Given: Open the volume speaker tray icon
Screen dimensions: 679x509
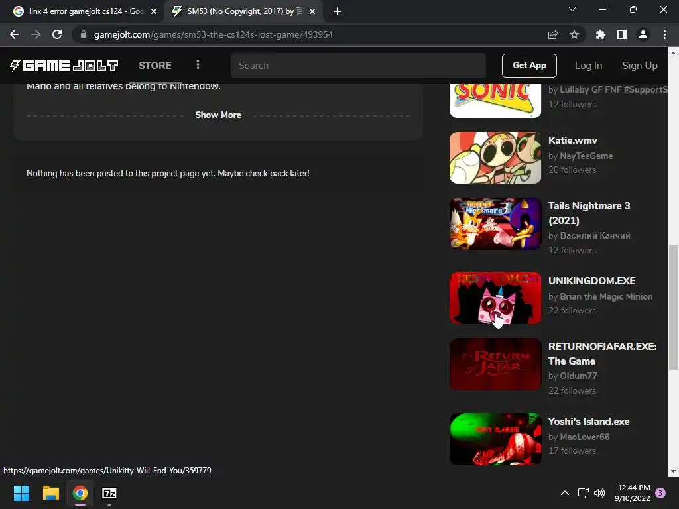Looking at the screenshot, I should click(599, 493).
